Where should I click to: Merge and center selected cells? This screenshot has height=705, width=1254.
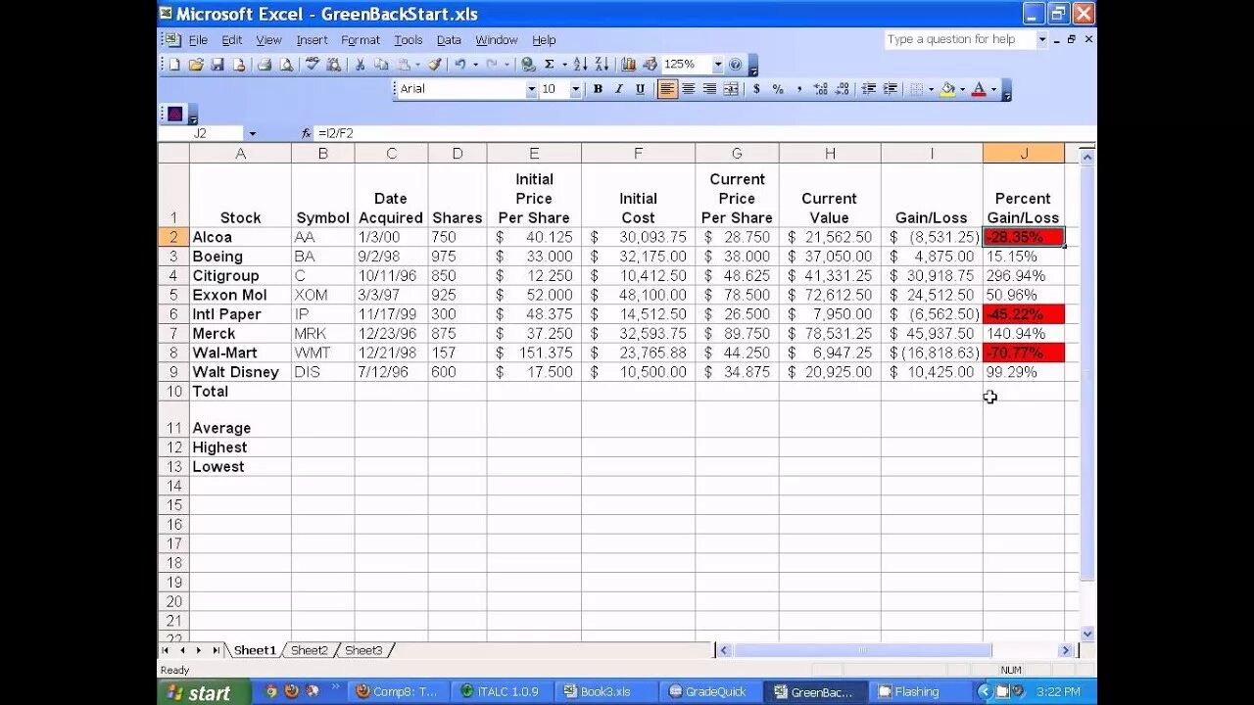pos(731,89)
